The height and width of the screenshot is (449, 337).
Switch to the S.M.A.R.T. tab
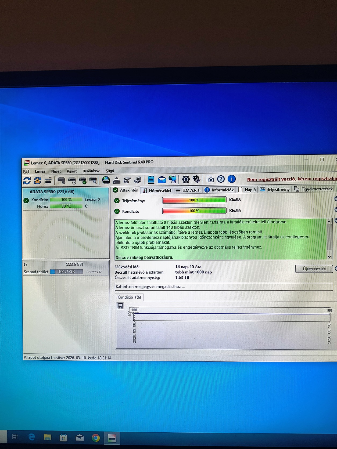coord(188,190)
